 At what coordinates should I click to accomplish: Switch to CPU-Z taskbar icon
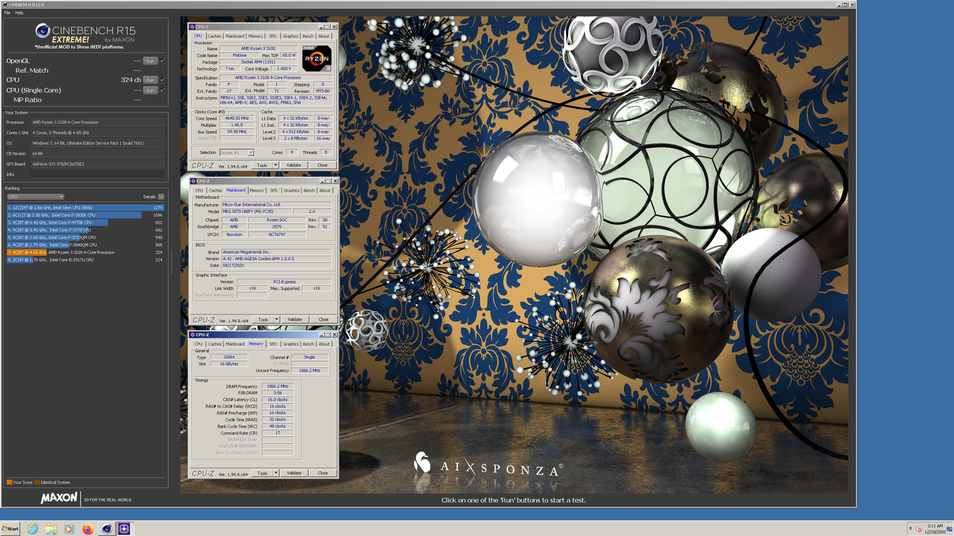[x=124, y=529]
